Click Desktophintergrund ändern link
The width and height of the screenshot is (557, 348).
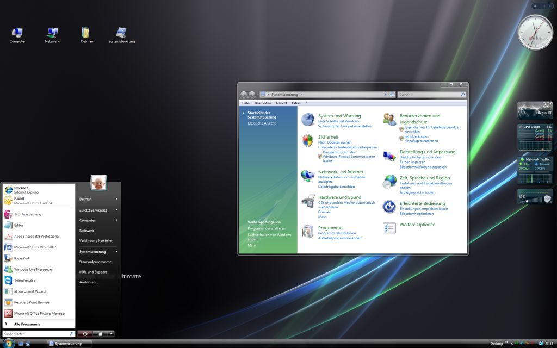420,157
